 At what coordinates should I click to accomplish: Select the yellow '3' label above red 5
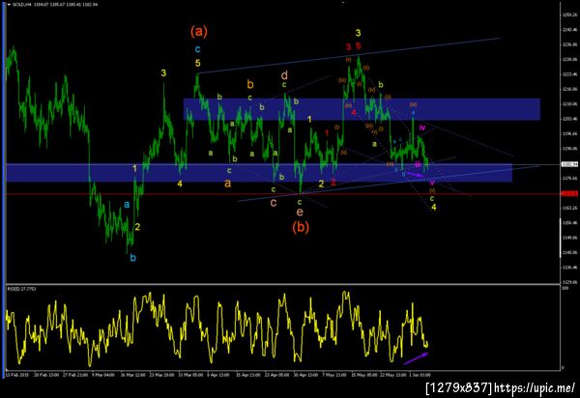click(x=358, y=33)
